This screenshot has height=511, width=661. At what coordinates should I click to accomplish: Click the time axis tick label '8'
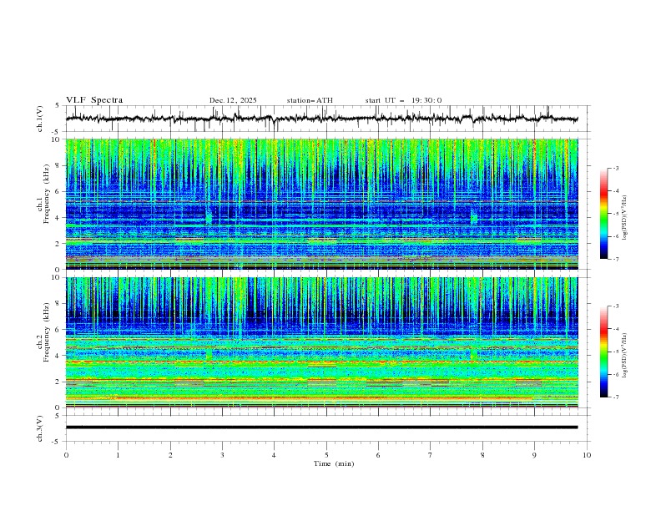[482, 455]
